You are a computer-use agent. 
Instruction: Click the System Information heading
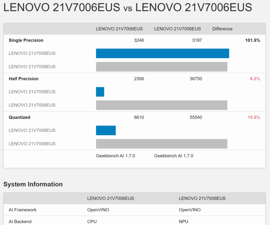tap(33, 184)
